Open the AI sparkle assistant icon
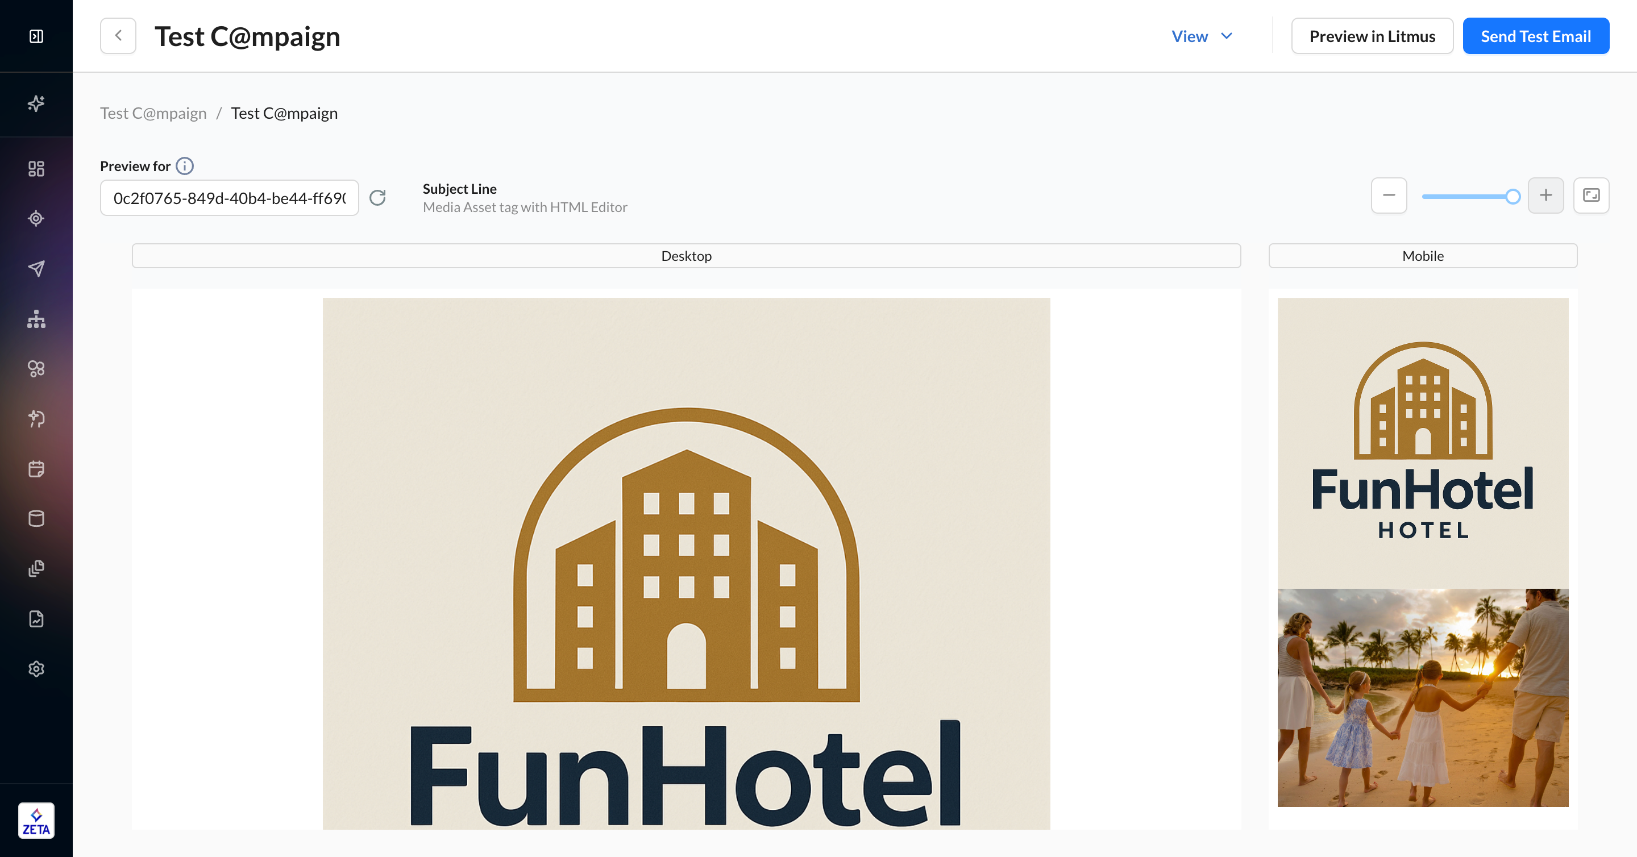Image resolution: width=1637 pixels, height=857 pixels. 36,103
